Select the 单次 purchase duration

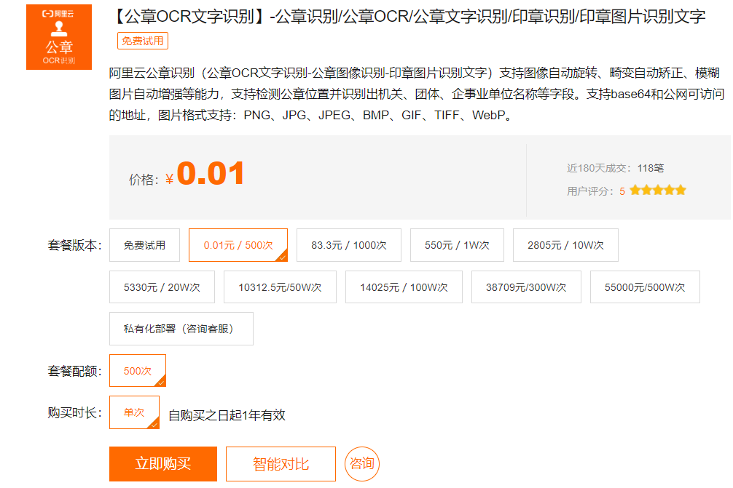point(134,412)
